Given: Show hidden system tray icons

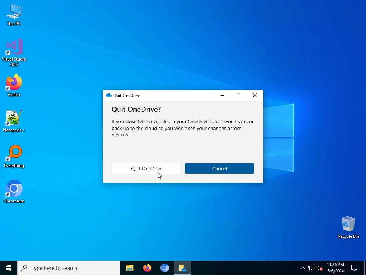Looking at the screenshot, I should (x=302, y=268).
